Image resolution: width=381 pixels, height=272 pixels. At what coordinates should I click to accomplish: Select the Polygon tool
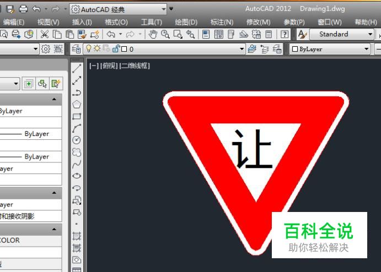point(77,104)
